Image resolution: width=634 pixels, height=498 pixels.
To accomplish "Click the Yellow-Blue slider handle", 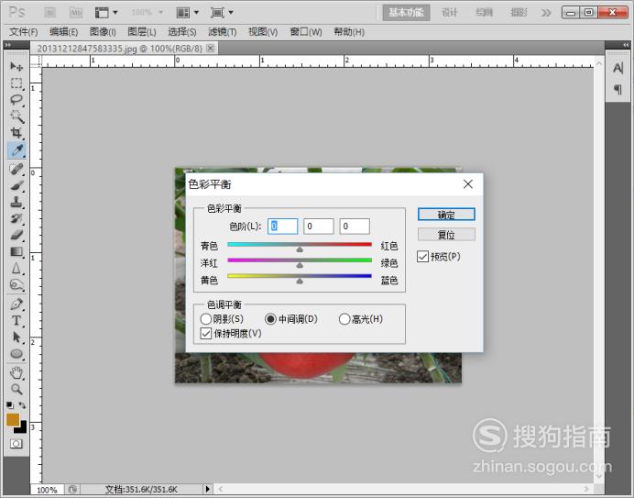I will pos(300,281).
